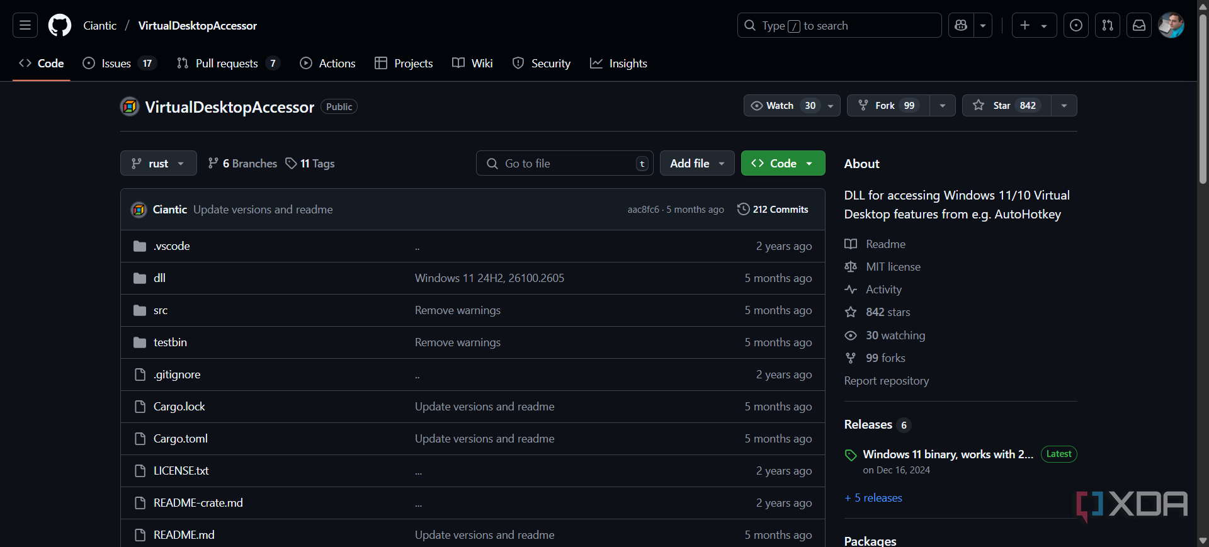Open Add file dropdown
The width and height of the screenshot is (1209, 547).
pos(697,164)
